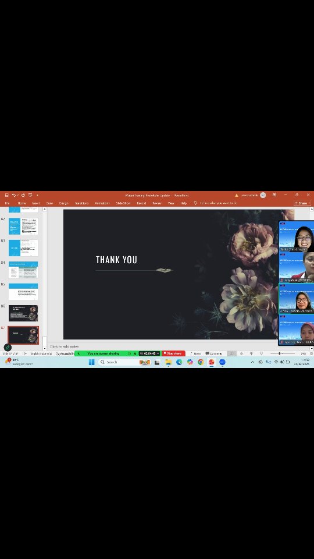Screen dimensions: 314x559
Task: Open the Home ribbon tab
Action: [x=22, y=203]
